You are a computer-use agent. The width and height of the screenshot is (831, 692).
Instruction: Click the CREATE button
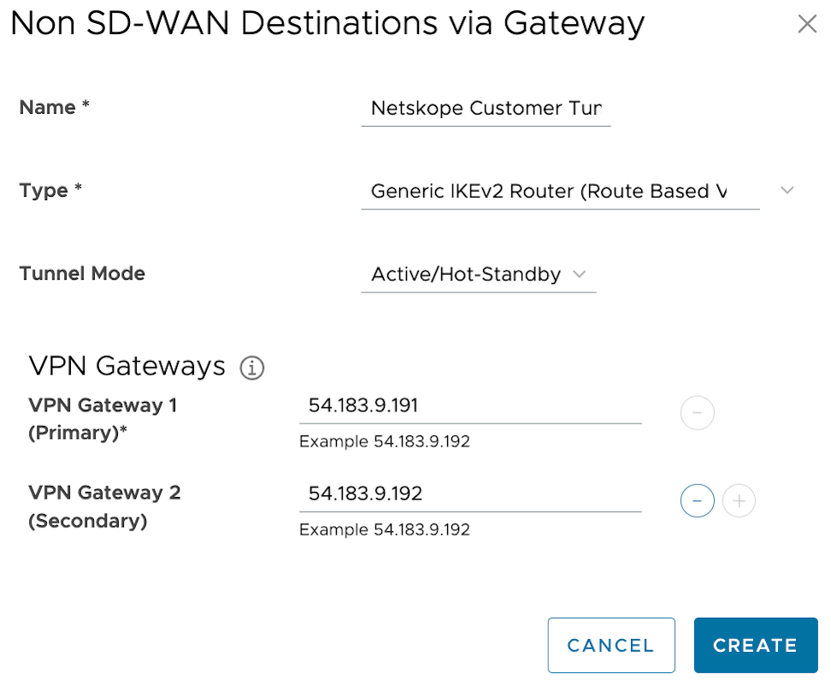click(756, 645)
